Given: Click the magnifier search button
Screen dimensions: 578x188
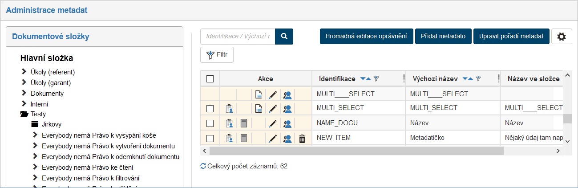Looking at the screenshot, I should (x=284, y=37).
